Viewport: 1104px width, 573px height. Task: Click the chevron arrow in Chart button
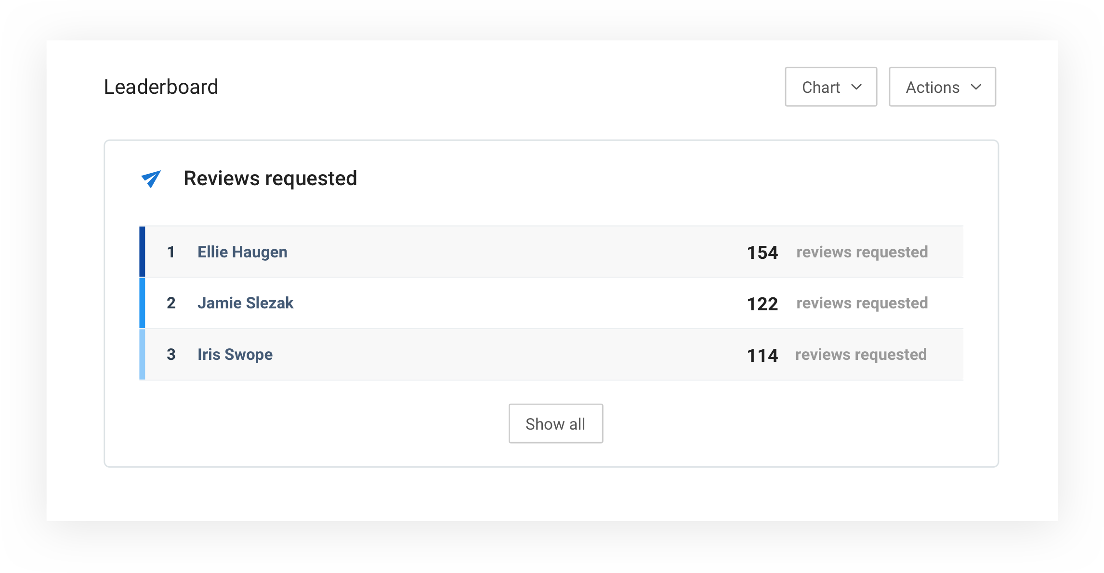pos(856,87)
